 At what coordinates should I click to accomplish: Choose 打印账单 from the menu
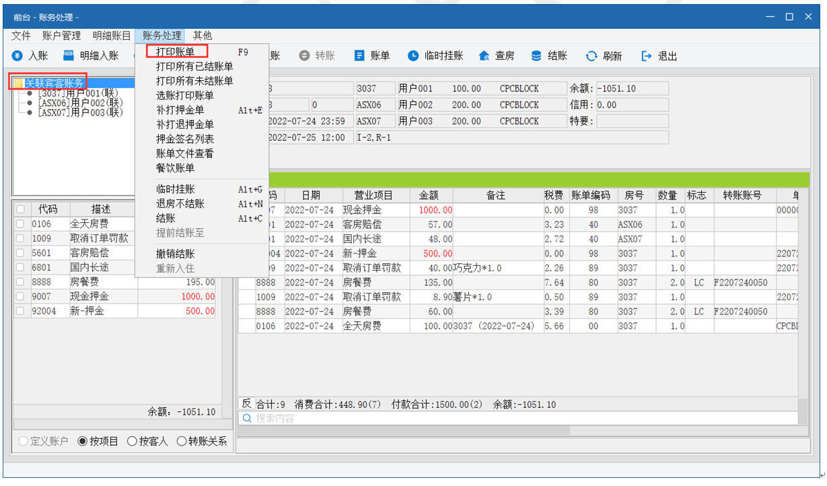click(x=176, y=51)
